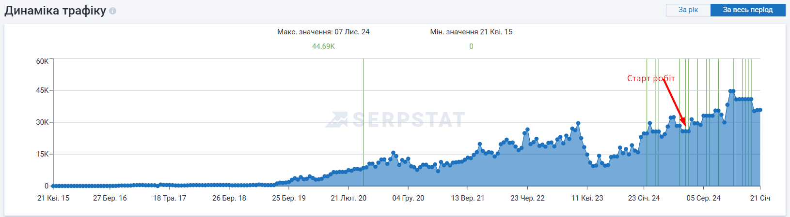
Task: Select the За весь період tab
Action: tap(748, 10)
